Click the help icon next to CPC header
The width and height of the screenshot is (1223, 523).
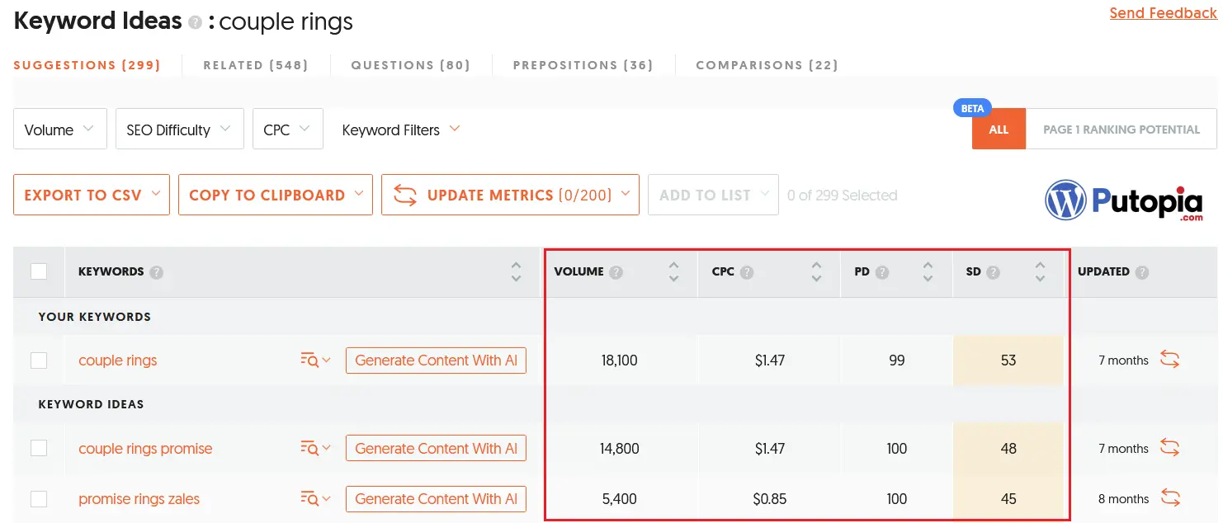747,272
